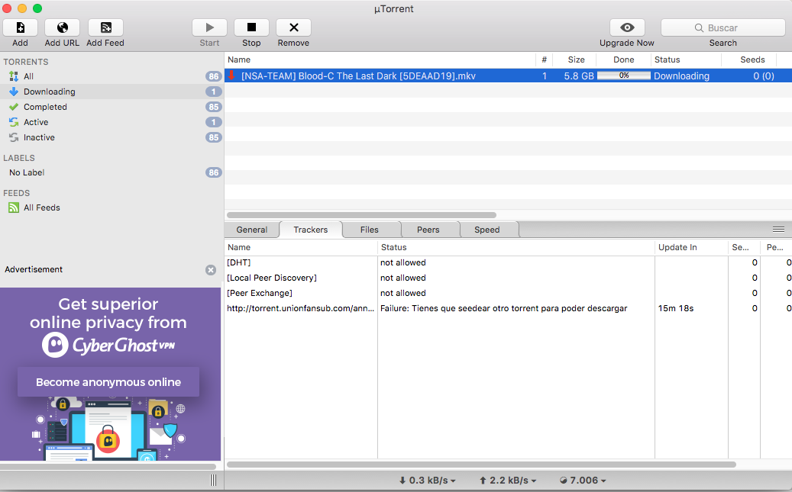Click the tracker Failure status message
This screenshot has width=792, height=492.
click(x=503, y=308)
